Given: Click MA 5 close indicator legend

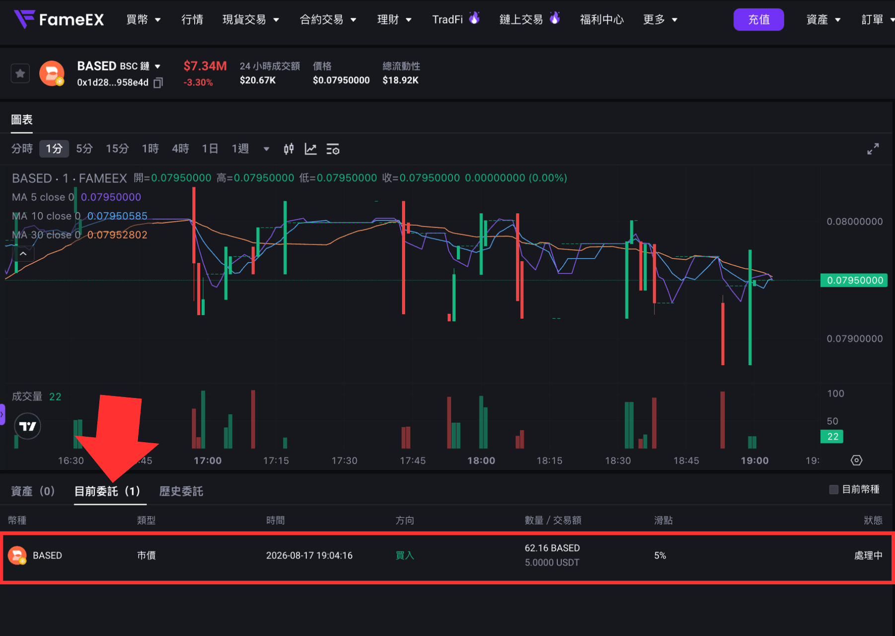Looking at the screenshot, I should point(76,197).
